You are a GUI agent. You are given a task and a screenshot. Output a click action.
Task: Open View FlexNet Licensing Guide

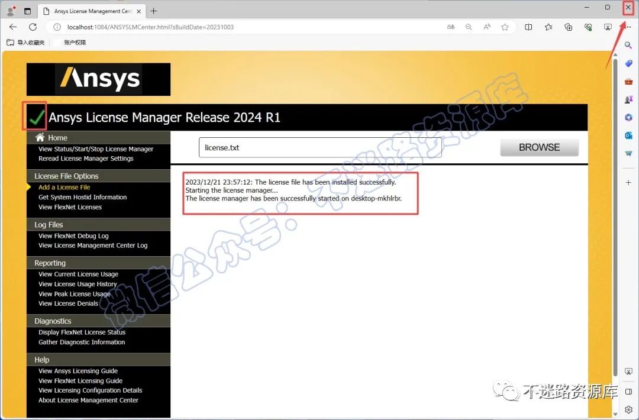pyautogui.click(x=80, y=381)
